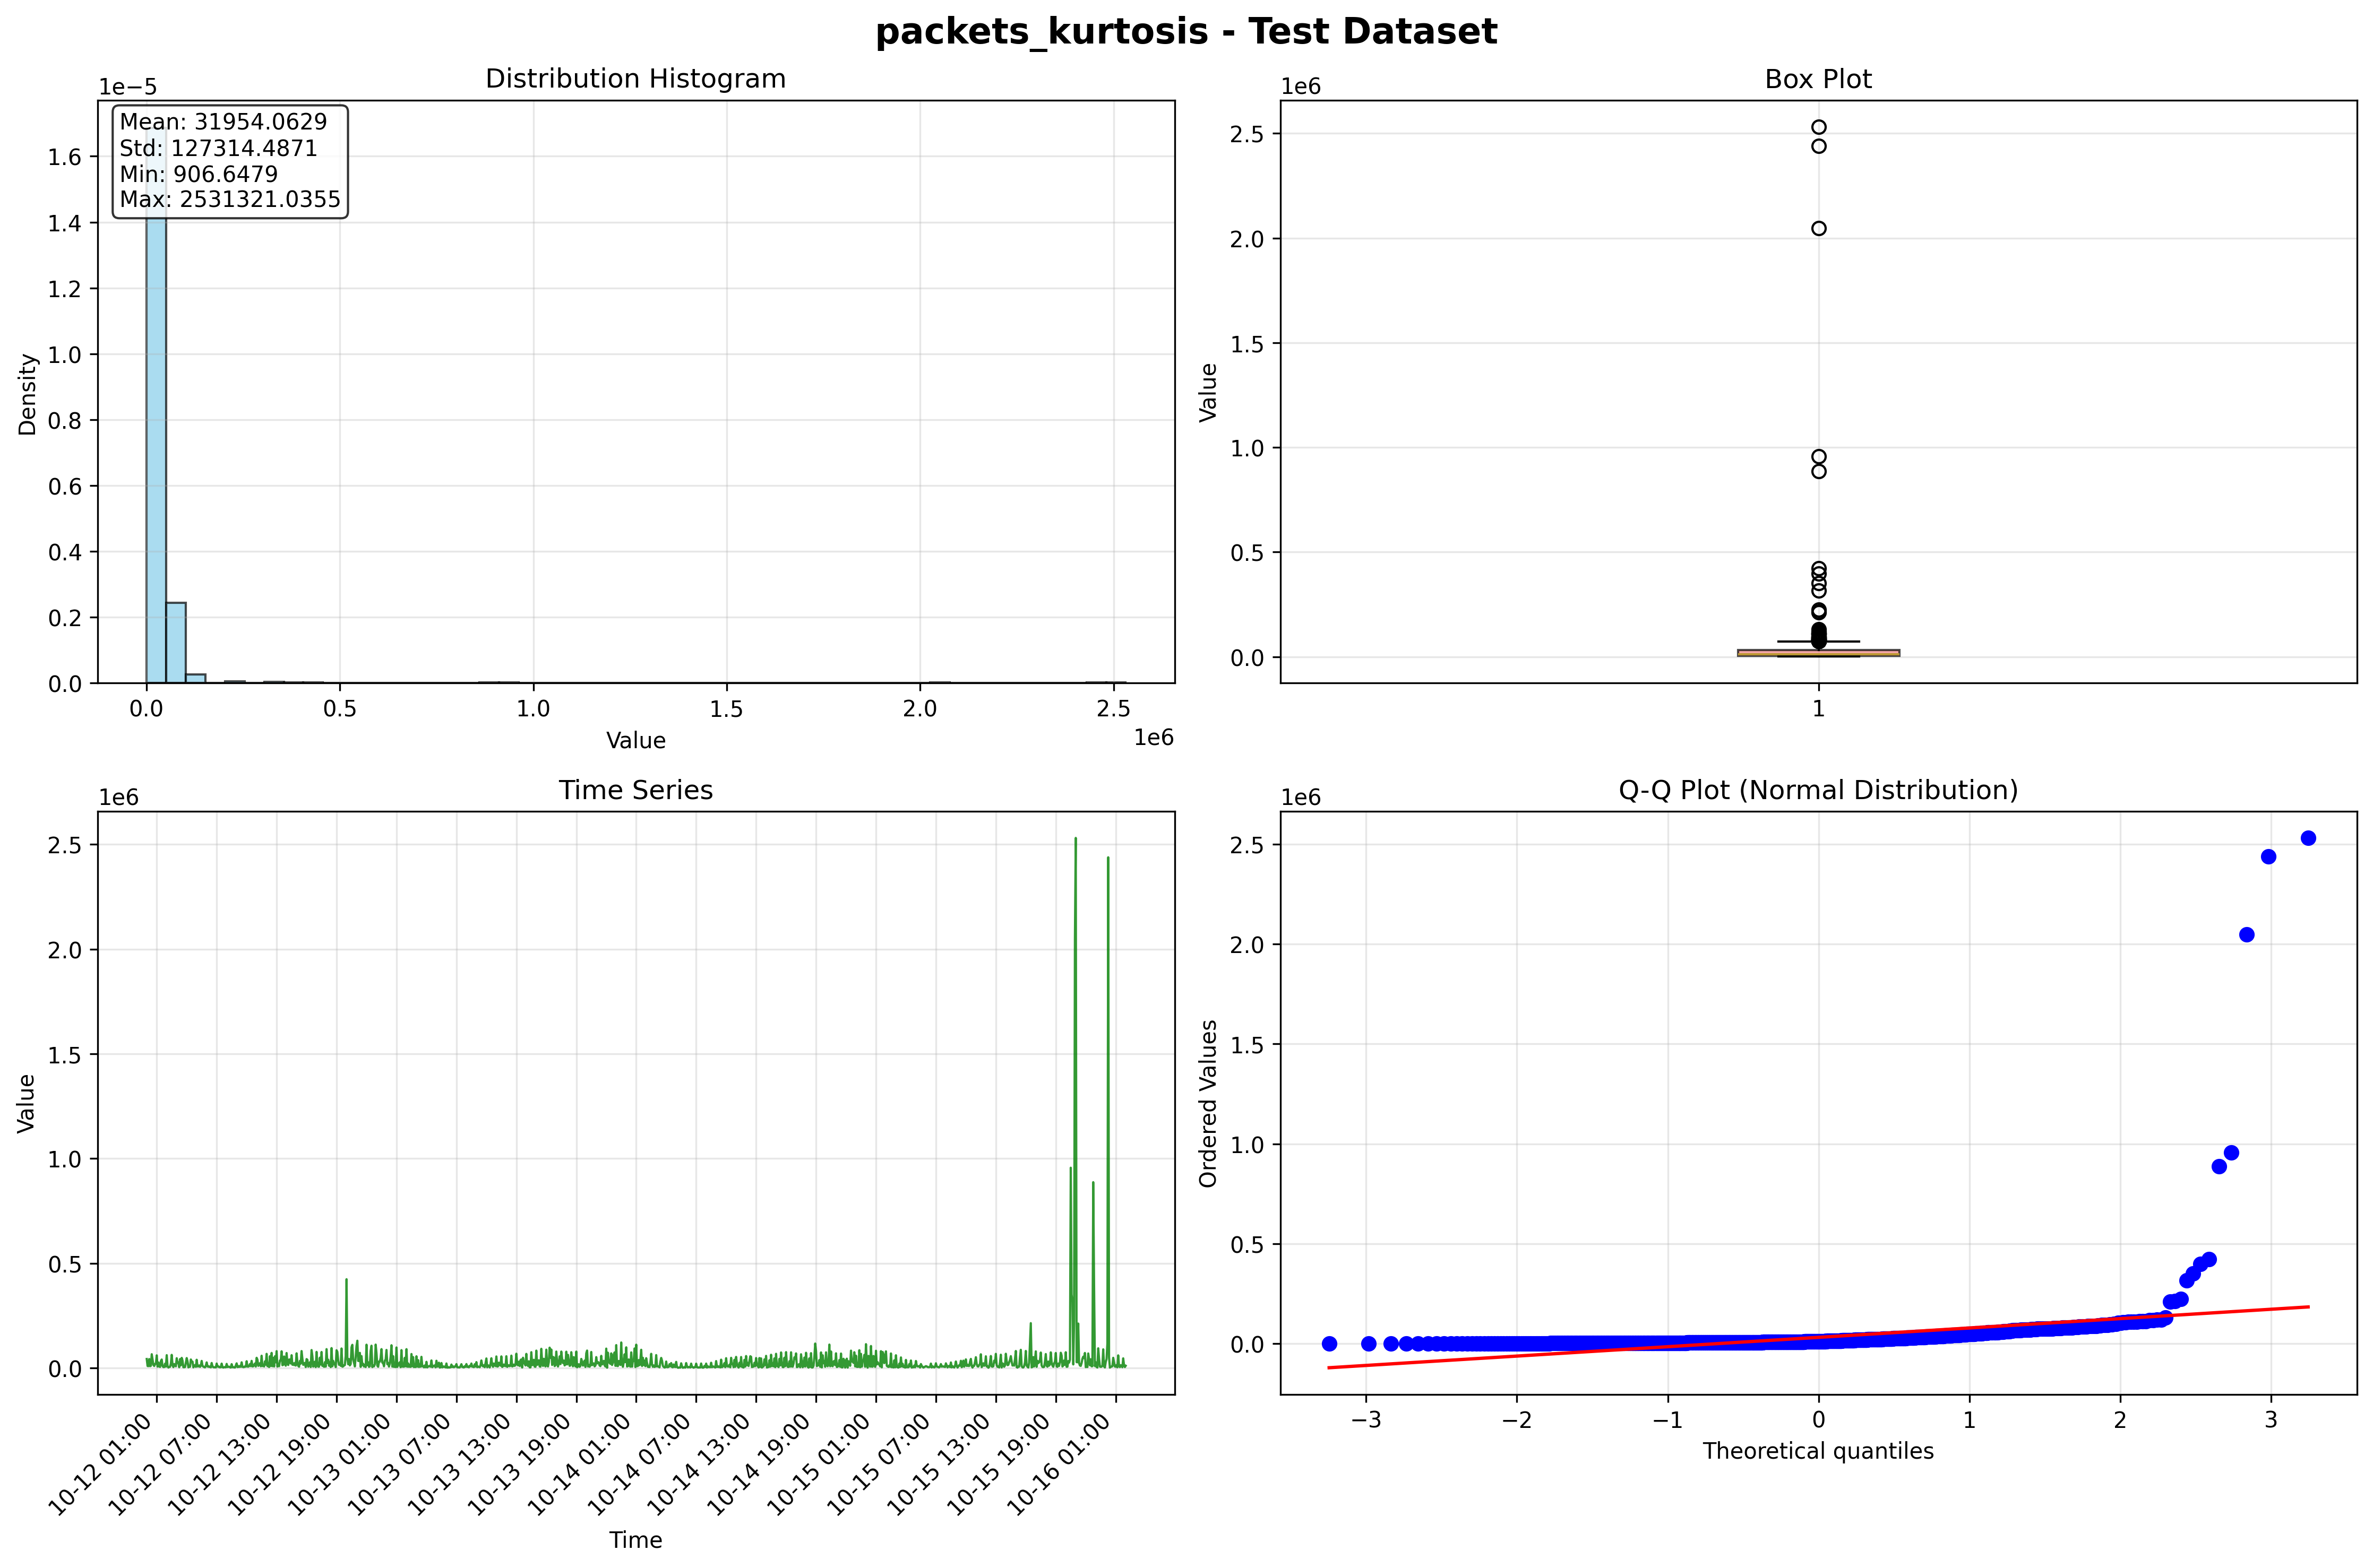Viewport: 2373px width, 1568px height.
Task: Click the highest outlier circle in box plot
Action: pos(1818,127)
